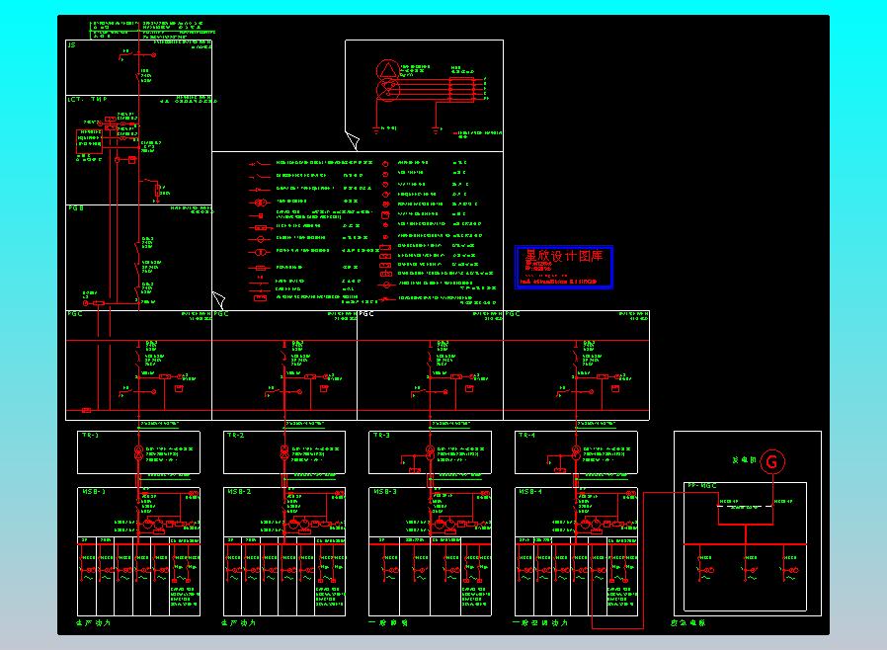887x650 pixels.
Task: Click the PGB section label
Action: click(x=75, y=208)
